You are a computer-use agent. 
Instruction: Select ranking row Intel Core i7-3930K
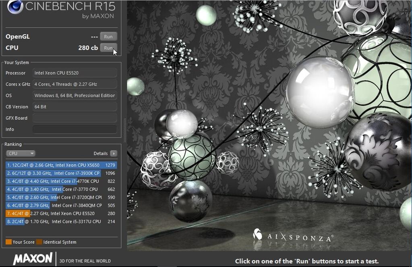tap(61, 173)
